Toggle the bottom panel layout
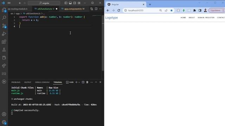 click(x=70, y=3)
